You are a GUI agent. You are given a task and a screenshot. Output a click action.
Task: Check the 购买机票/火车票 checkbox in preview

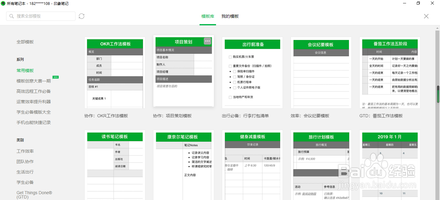click(x=230, y=57)
